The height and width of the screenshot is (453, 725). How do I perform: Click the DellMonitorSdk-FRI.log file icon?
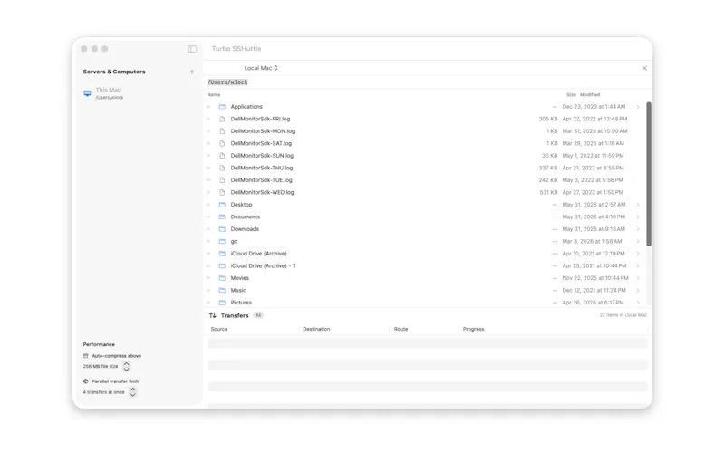pos(222,119)
